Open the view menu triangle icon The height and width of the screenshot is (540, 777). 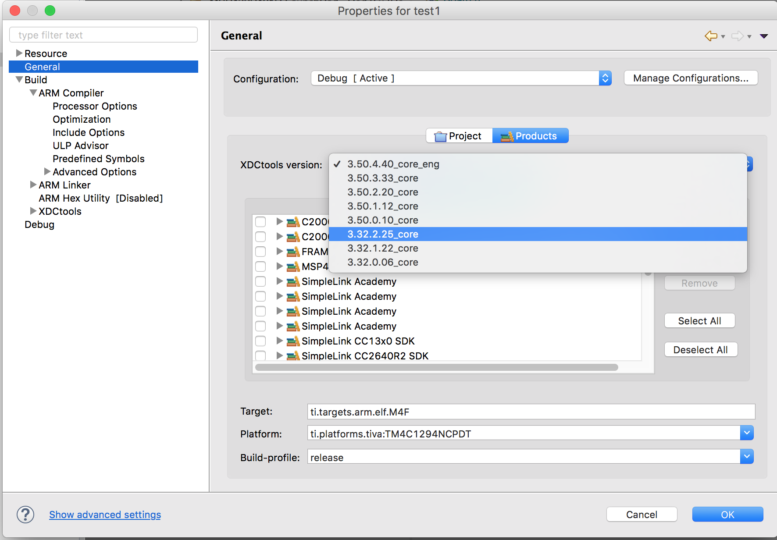pos(764,36)
